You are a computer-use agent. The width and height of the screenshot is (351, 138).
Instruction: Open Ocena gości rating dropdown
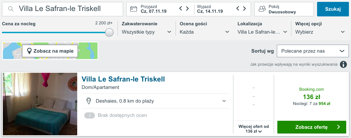coord(205,32)
